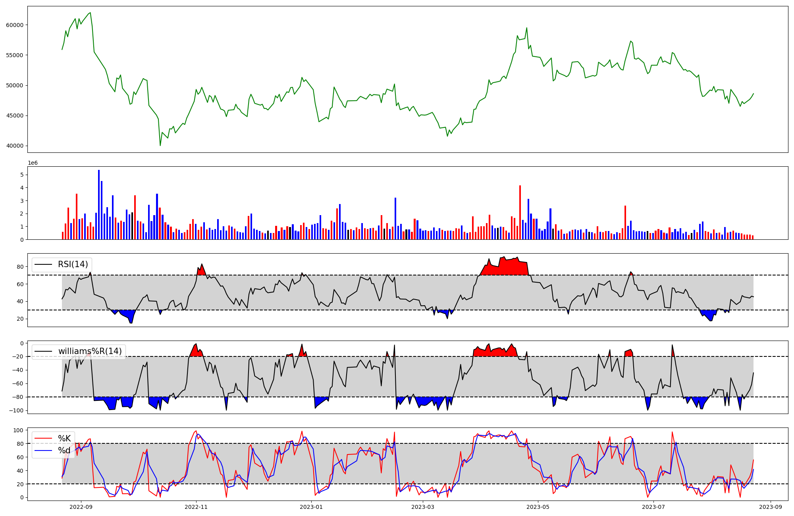Image resolution: width=794 pixels, height=516 pixels.
Task: Click the williams%R(14) legend label
Action: [x=90, y=351]
